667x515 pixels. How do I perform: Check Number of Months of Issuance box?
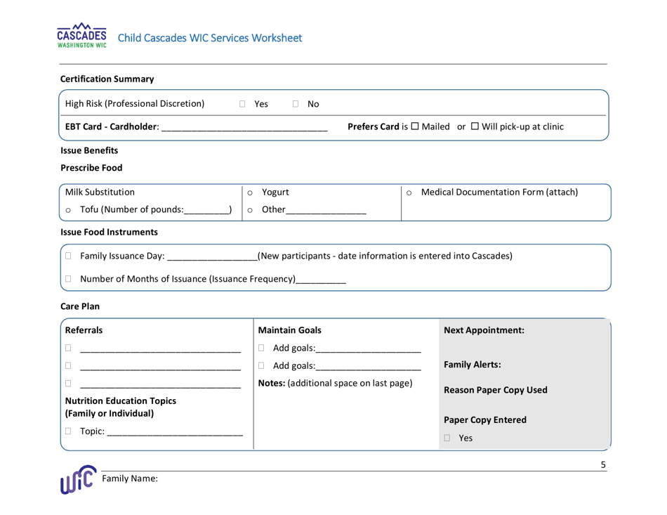tap(68, 279)
